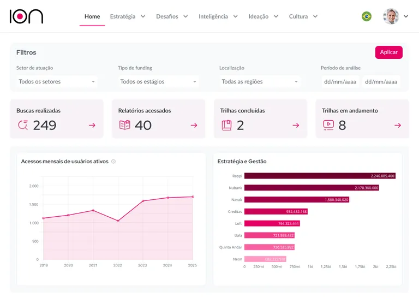The height and width of the screenshot is (303, 419).
Task: Open Relatórios acessados via its arrow
Action: point(194,125)
